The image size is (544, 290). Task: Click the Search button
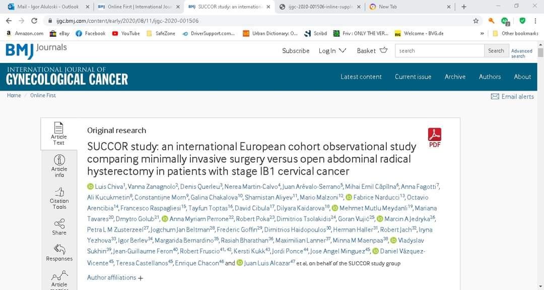click(496, 50)
